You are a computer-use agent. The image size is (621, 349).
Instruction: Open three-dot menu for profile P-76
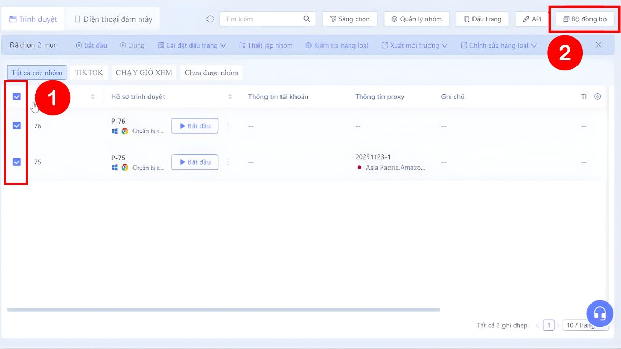click(x=228, y=126)
